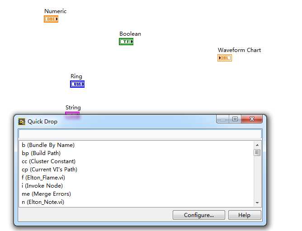
Task: Select the Ring U16 terminal
Action: click(x=77, y=84)
